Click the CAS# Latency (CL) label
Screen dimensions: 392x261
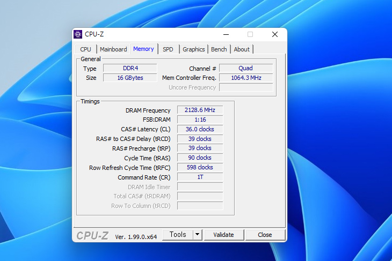[x=146, y=130]
